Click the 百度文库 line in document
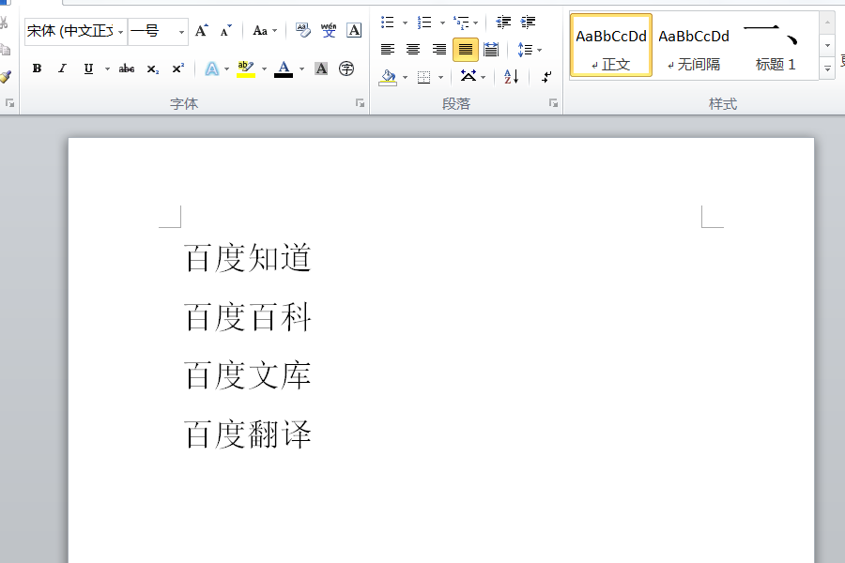Screen dimensions: 845x563 [x=248, y=375]
